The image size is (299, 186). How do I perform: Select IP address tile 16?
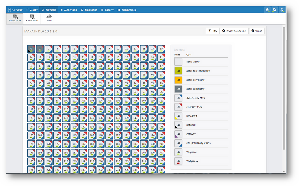point(31,57)
